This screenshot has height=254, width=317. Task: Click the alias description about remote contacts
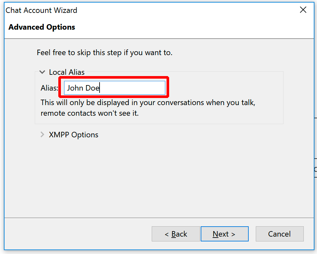(148, 108)
